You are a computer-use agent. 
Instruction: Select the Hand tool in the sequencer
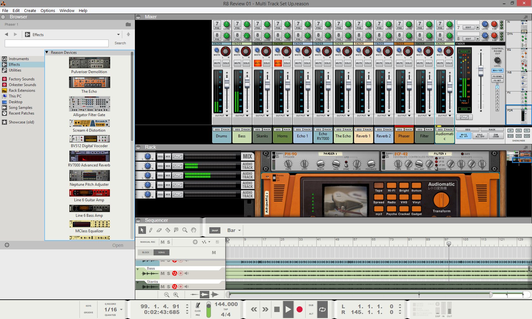pyautogui.click(x=193, y=230)
